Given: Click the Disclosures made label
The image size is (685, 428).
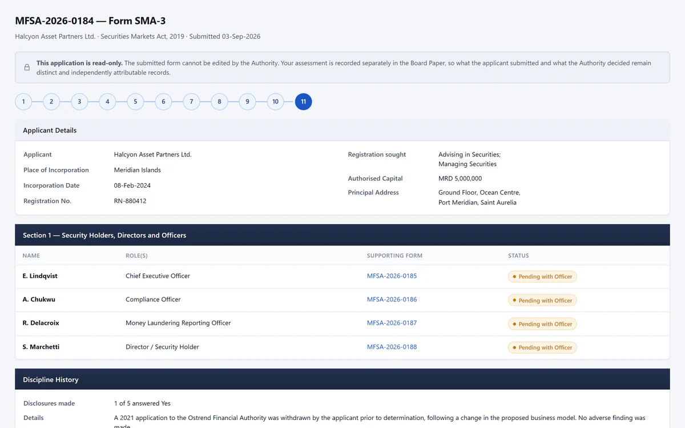Looking at the screenshot, I should [x=49, y=403].
